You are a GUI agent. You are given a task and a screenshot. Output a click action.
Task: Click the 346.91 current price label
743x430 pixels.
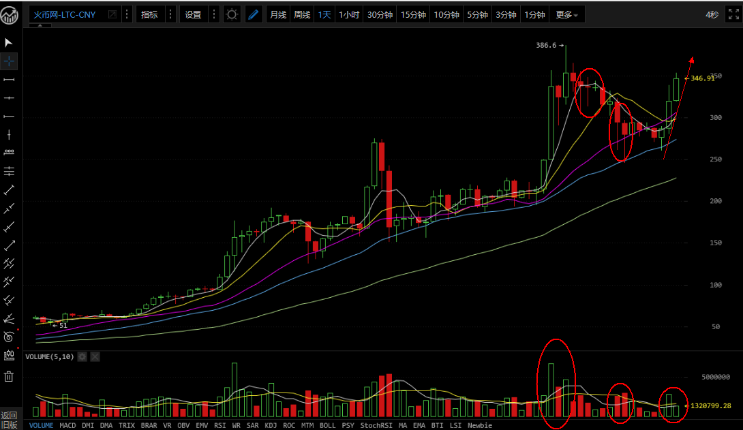702,78
